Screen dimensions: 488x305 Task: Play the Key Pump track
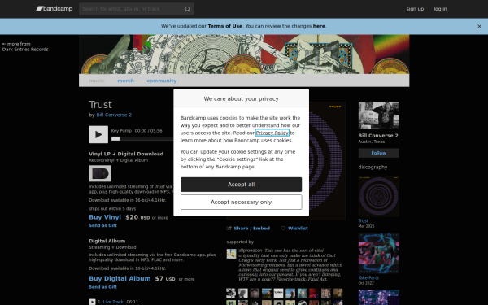click(98, 134)
